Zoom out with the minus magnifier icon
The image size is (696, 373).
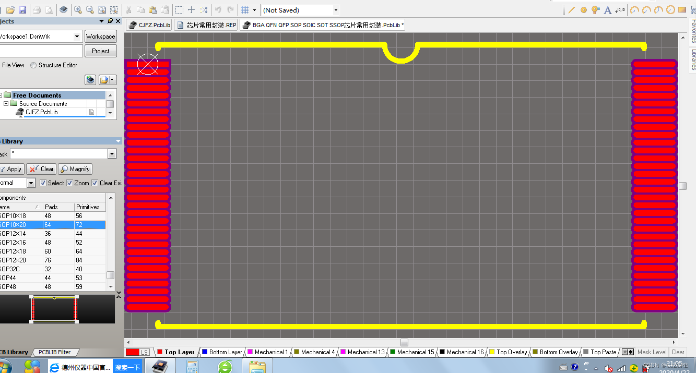(90, 10)
